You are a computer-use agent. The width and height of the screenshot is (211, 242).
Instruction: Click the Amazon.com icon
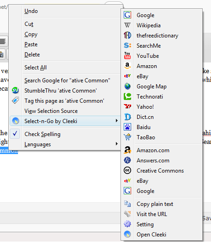(127, 150)
